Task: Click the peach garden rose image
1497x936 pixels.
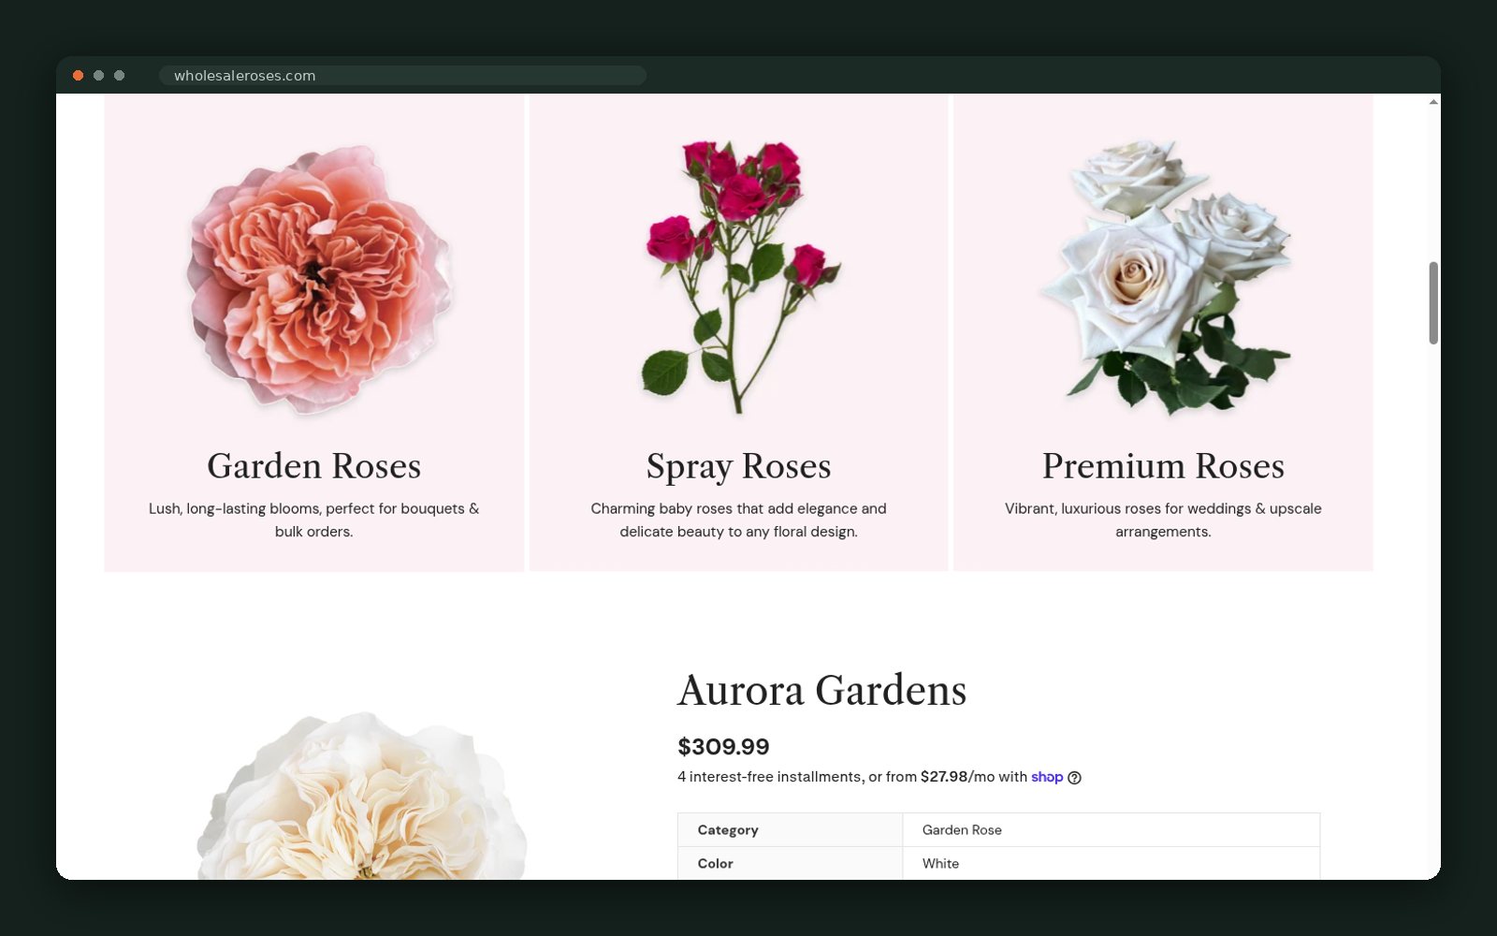Action: 320,279
